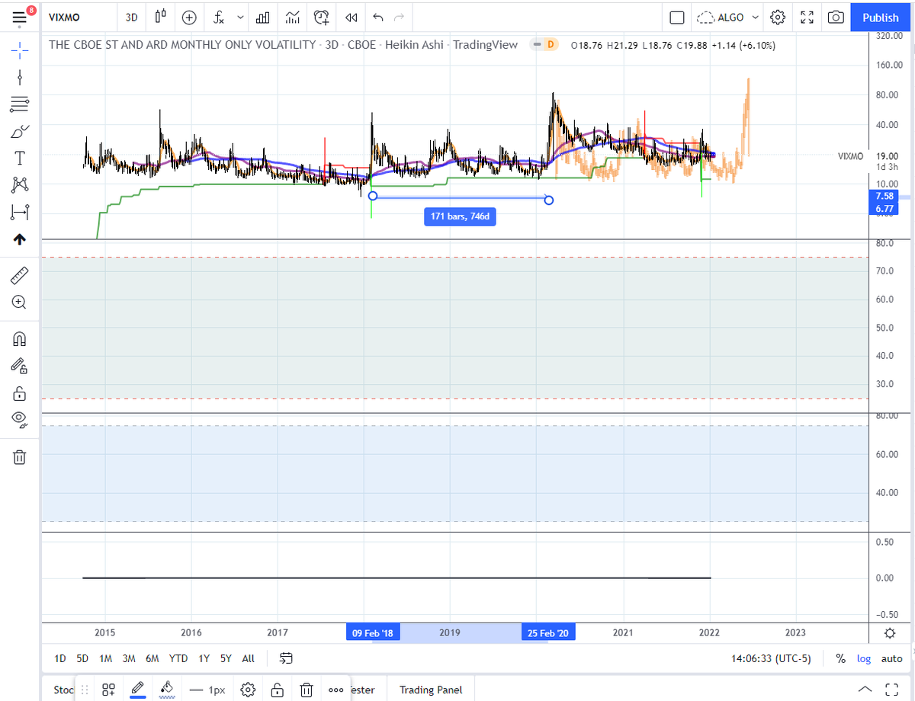The width and height of the screenshot is (915, 701).
Task: Select the Fib retracement tool
Action: point(20,104)
